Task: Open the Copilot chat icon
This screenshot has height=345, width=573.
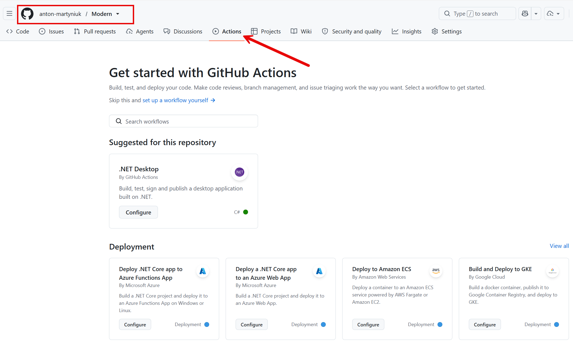Action: point(525,13)
